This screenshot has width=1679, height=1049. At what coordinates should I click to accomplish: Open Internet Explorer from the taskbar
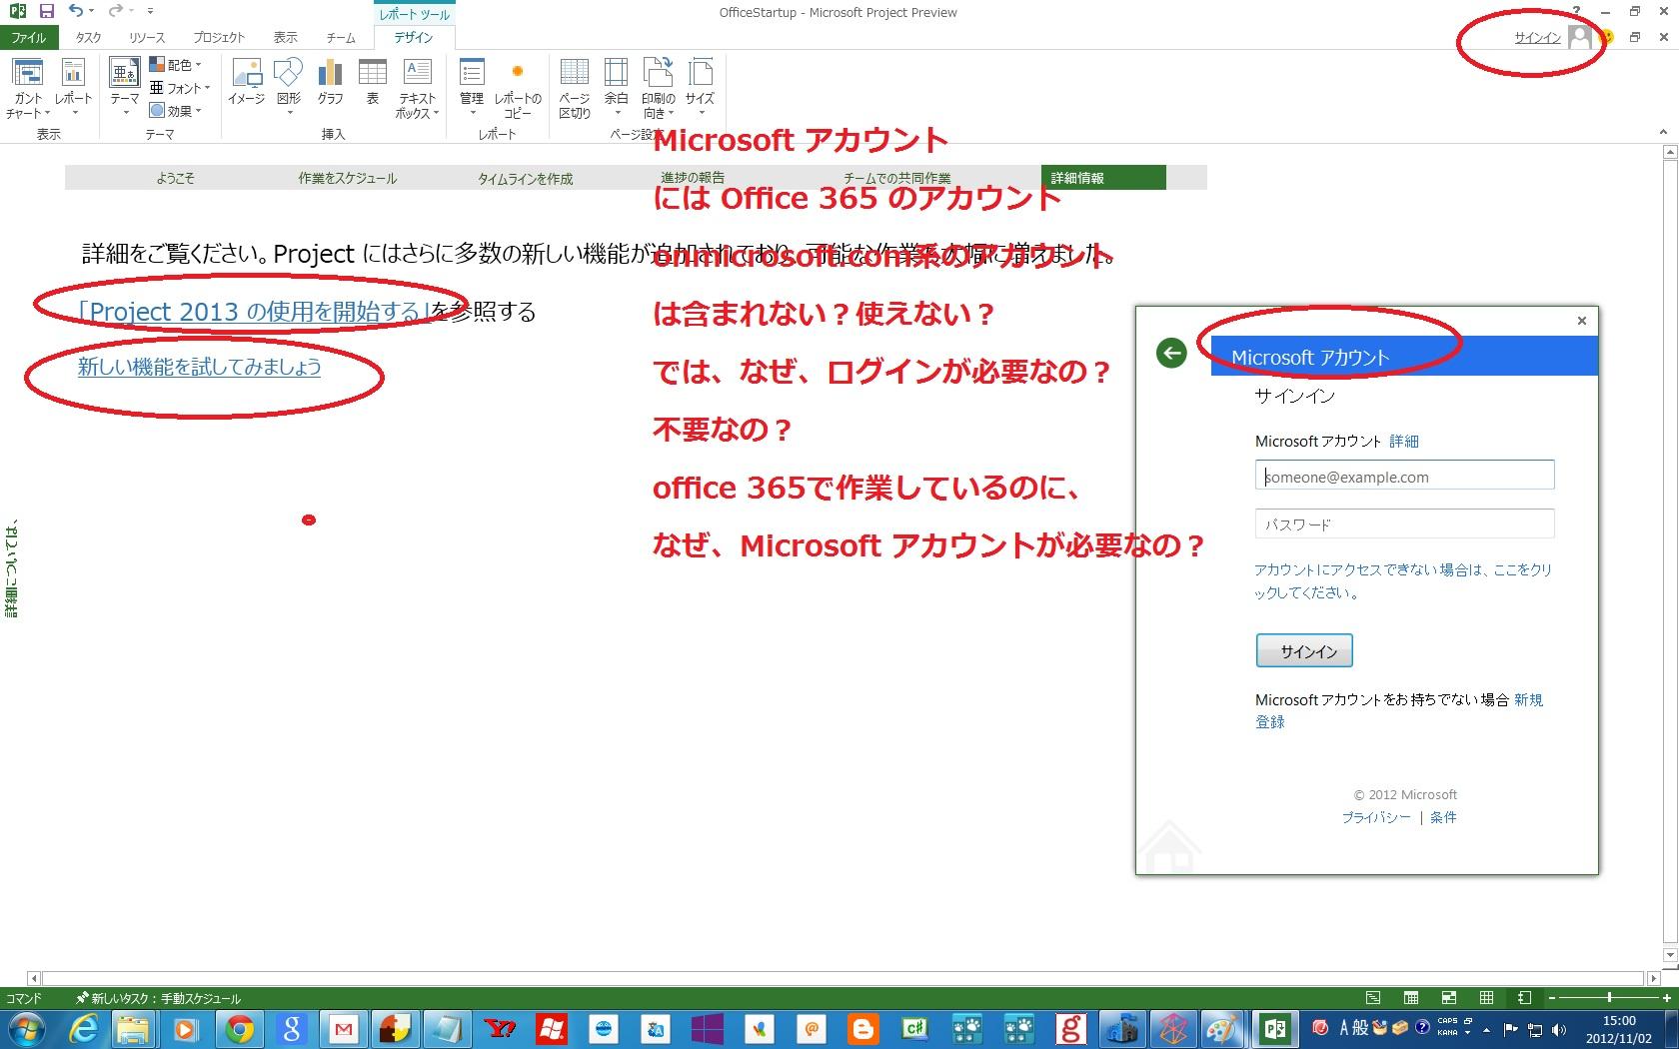(83, 1028)
